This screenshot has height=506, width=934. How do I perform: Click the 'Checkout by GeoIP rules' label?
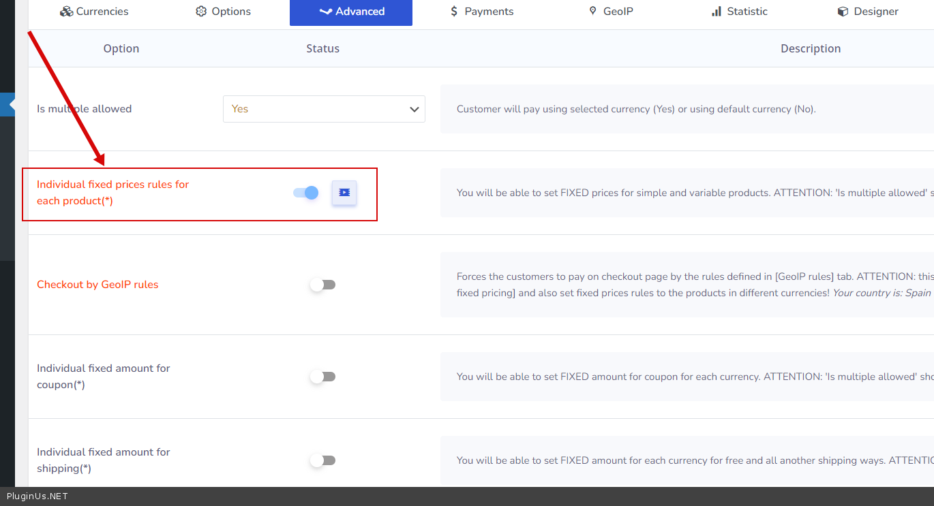tap(97, 285)
